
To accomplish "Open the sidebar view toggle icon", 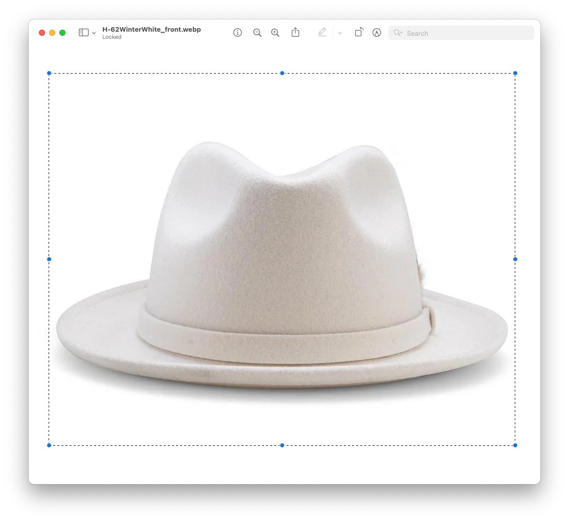I will point(83,33).
